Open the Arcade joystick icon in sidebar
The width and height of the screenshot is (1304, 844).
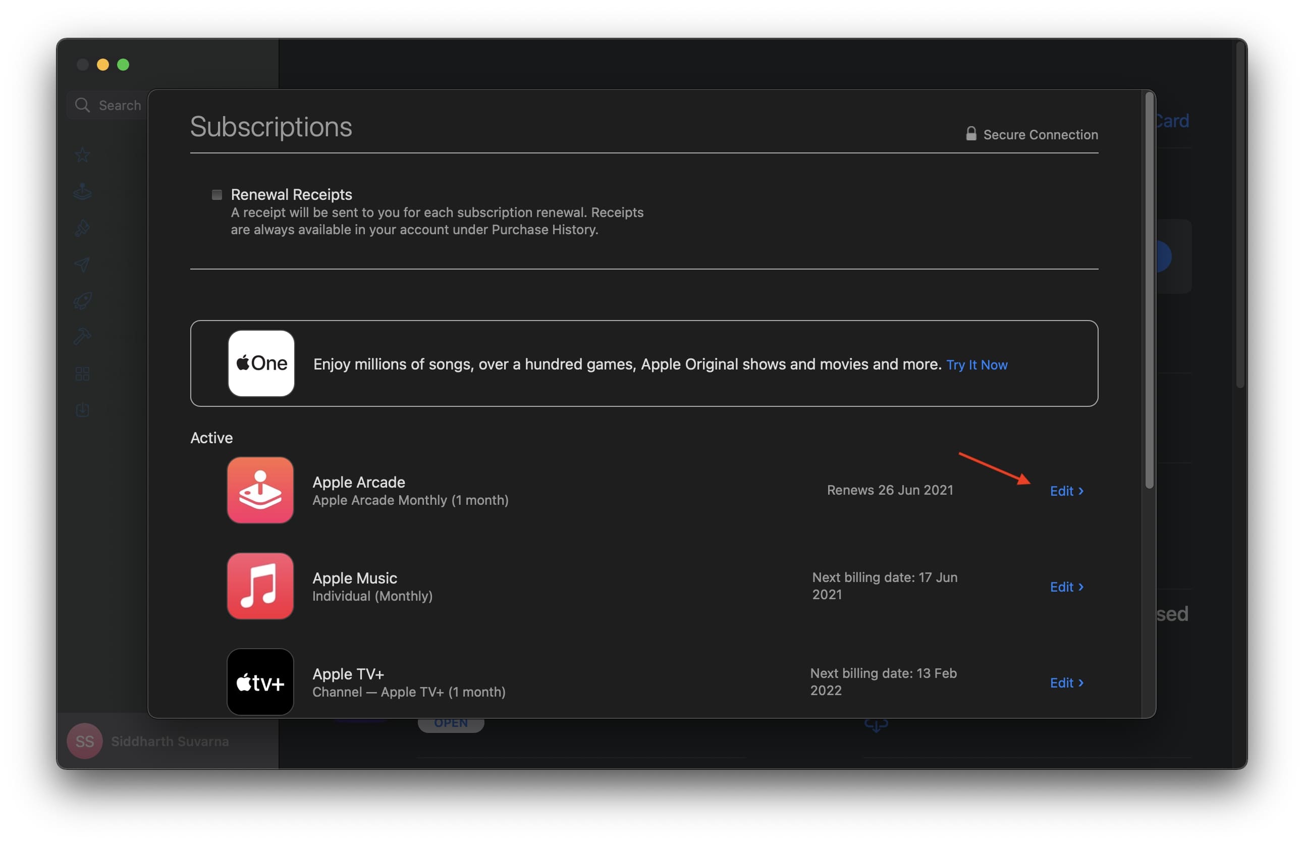pyautogui.click(x=82, y=191)
